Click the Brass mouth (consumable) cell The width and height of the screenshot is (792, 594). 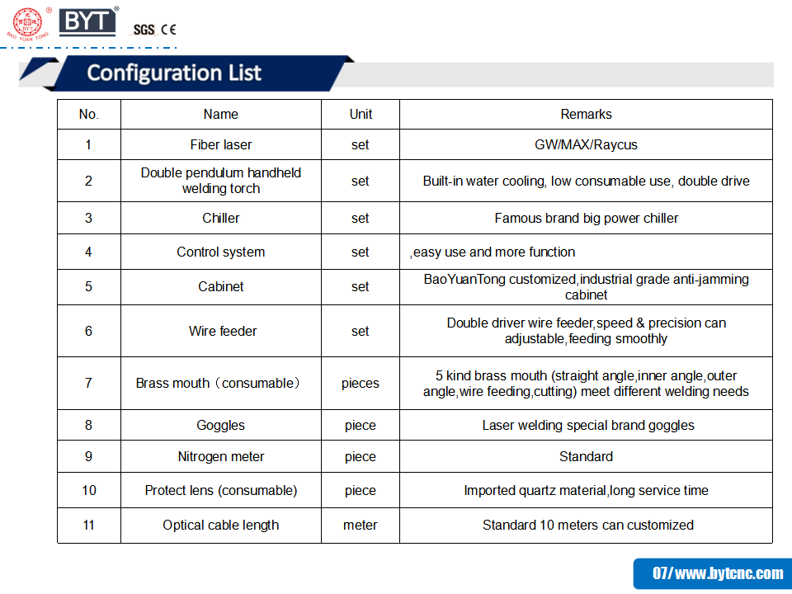(219, 384)
